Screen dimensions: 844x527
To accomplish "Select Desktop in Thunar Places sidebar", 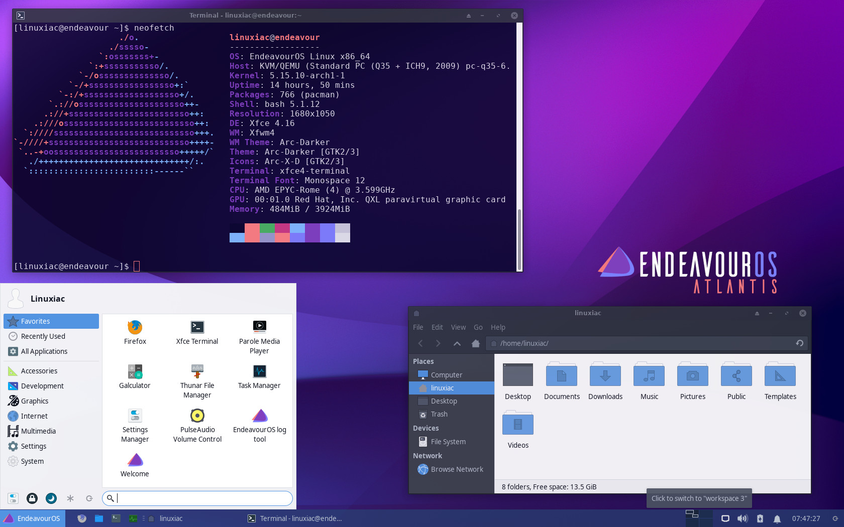I will [452, 401].
